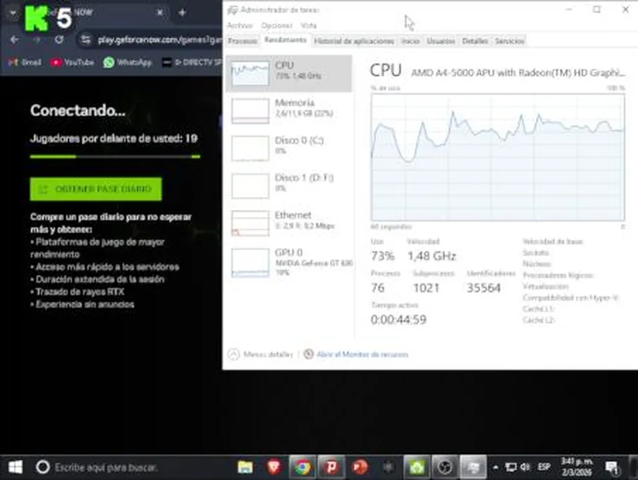This screenshot has height=480, width=638.
Task: Switch to the Servicios tab
Action: coord(509,41)
